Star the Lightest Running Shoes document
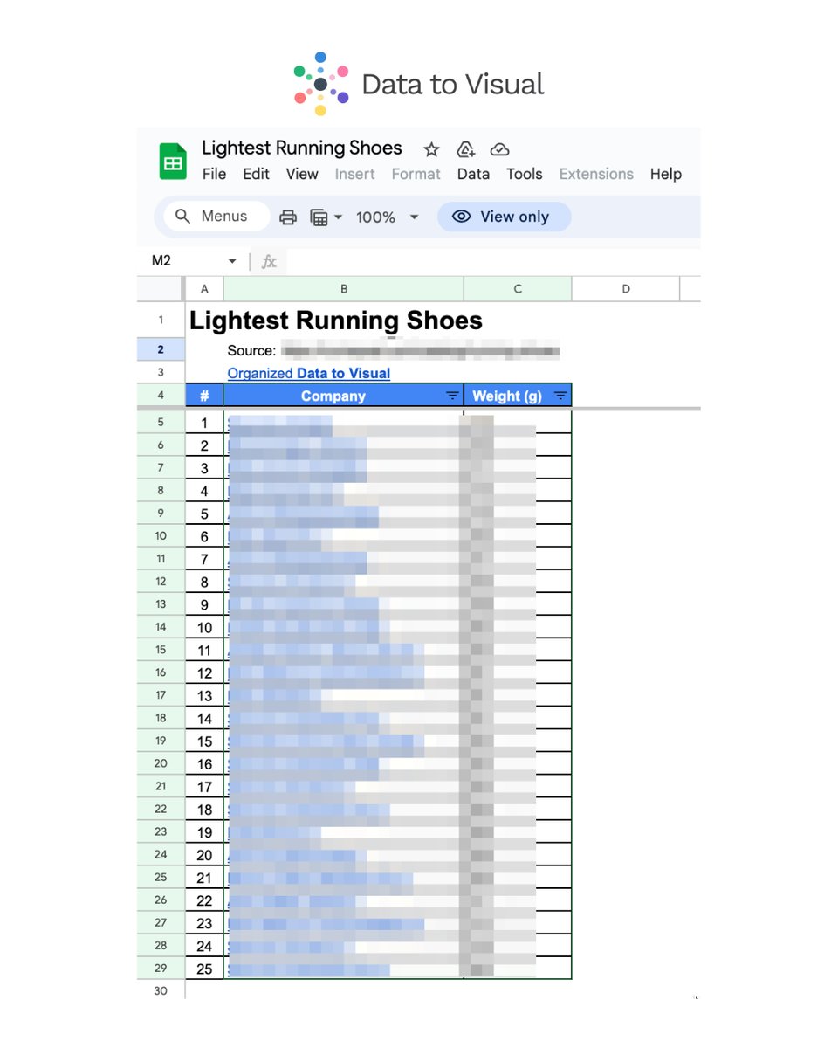The width and height of the screenshot is (838, 1048). click(431, 149)
